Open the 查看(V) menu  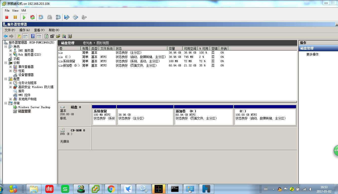point(39,30)
